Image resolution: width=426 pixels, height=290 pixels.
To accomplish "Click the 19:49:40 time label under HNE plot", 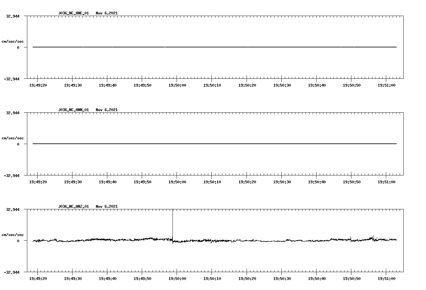I will click(108, 85).
